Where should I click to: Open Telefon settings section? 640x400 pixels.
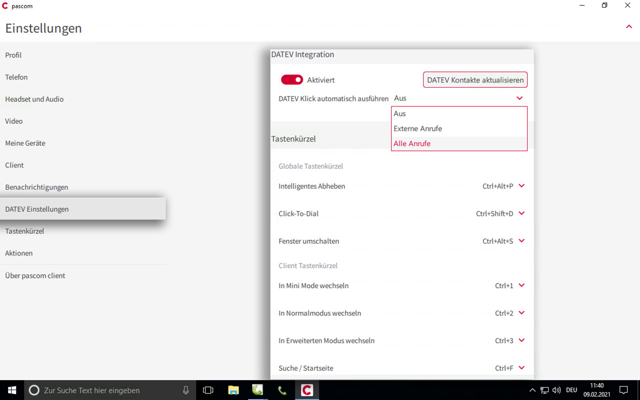pos(83,77)
